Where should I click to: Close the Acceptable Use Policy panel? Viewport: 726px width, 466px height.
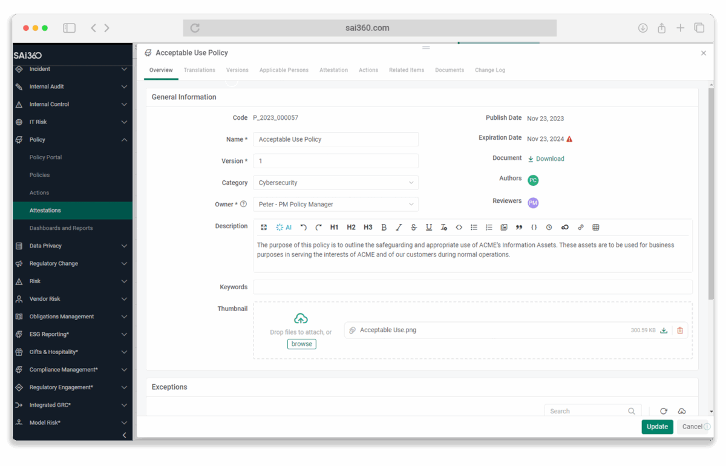pos(704,53)
